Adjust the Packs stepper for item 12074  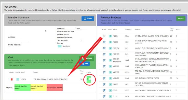pyautogui.click(x=90, y=79)
